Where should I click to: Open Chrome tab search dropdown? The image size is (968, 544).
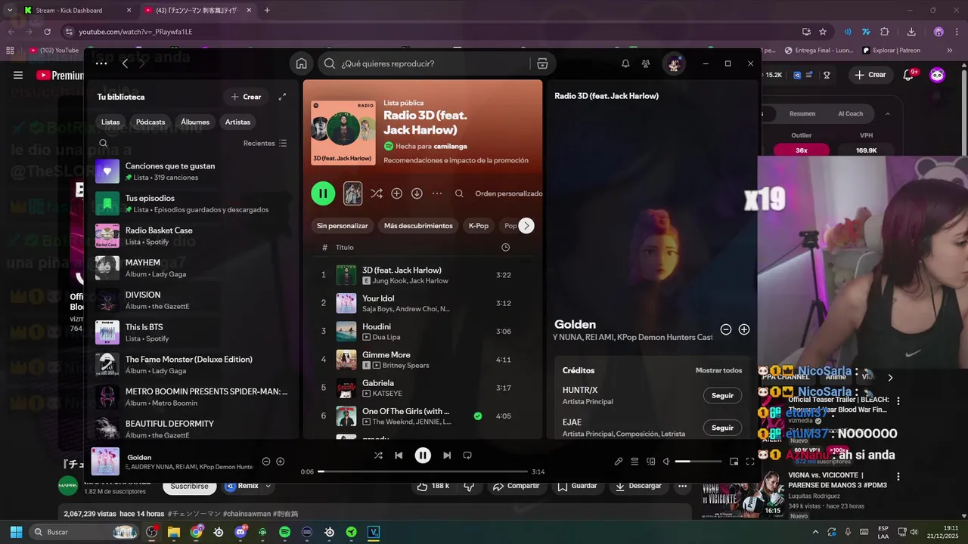(9, 10)
